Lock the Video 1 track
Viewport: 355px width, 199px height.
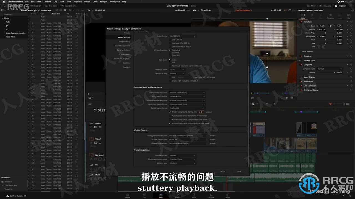[91, 143]
